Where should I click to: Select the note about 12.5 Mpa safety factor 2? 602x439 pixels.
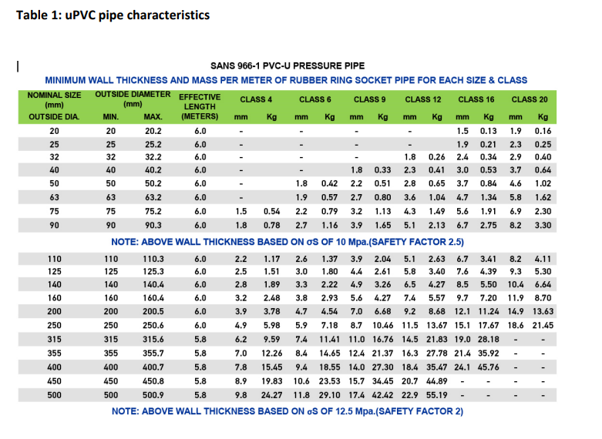click(x=288, y=411)
